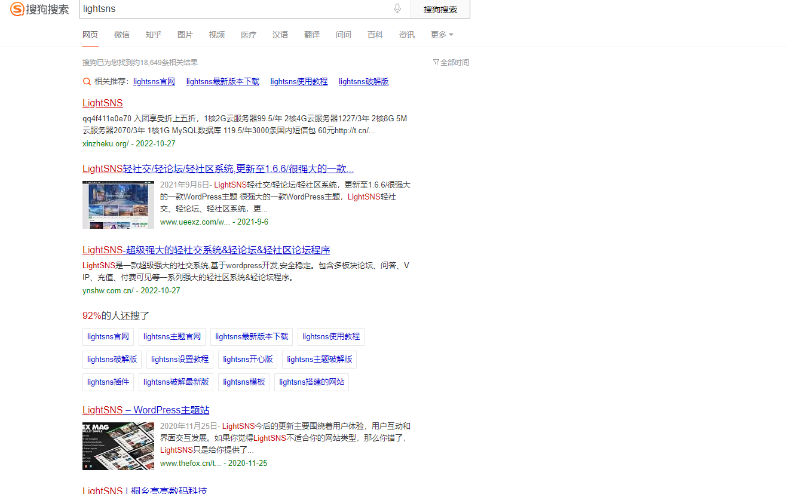The image size is (787, 494).
Task: Select suggestion chip lightsns模板
Action: click(x=244, y=382)
